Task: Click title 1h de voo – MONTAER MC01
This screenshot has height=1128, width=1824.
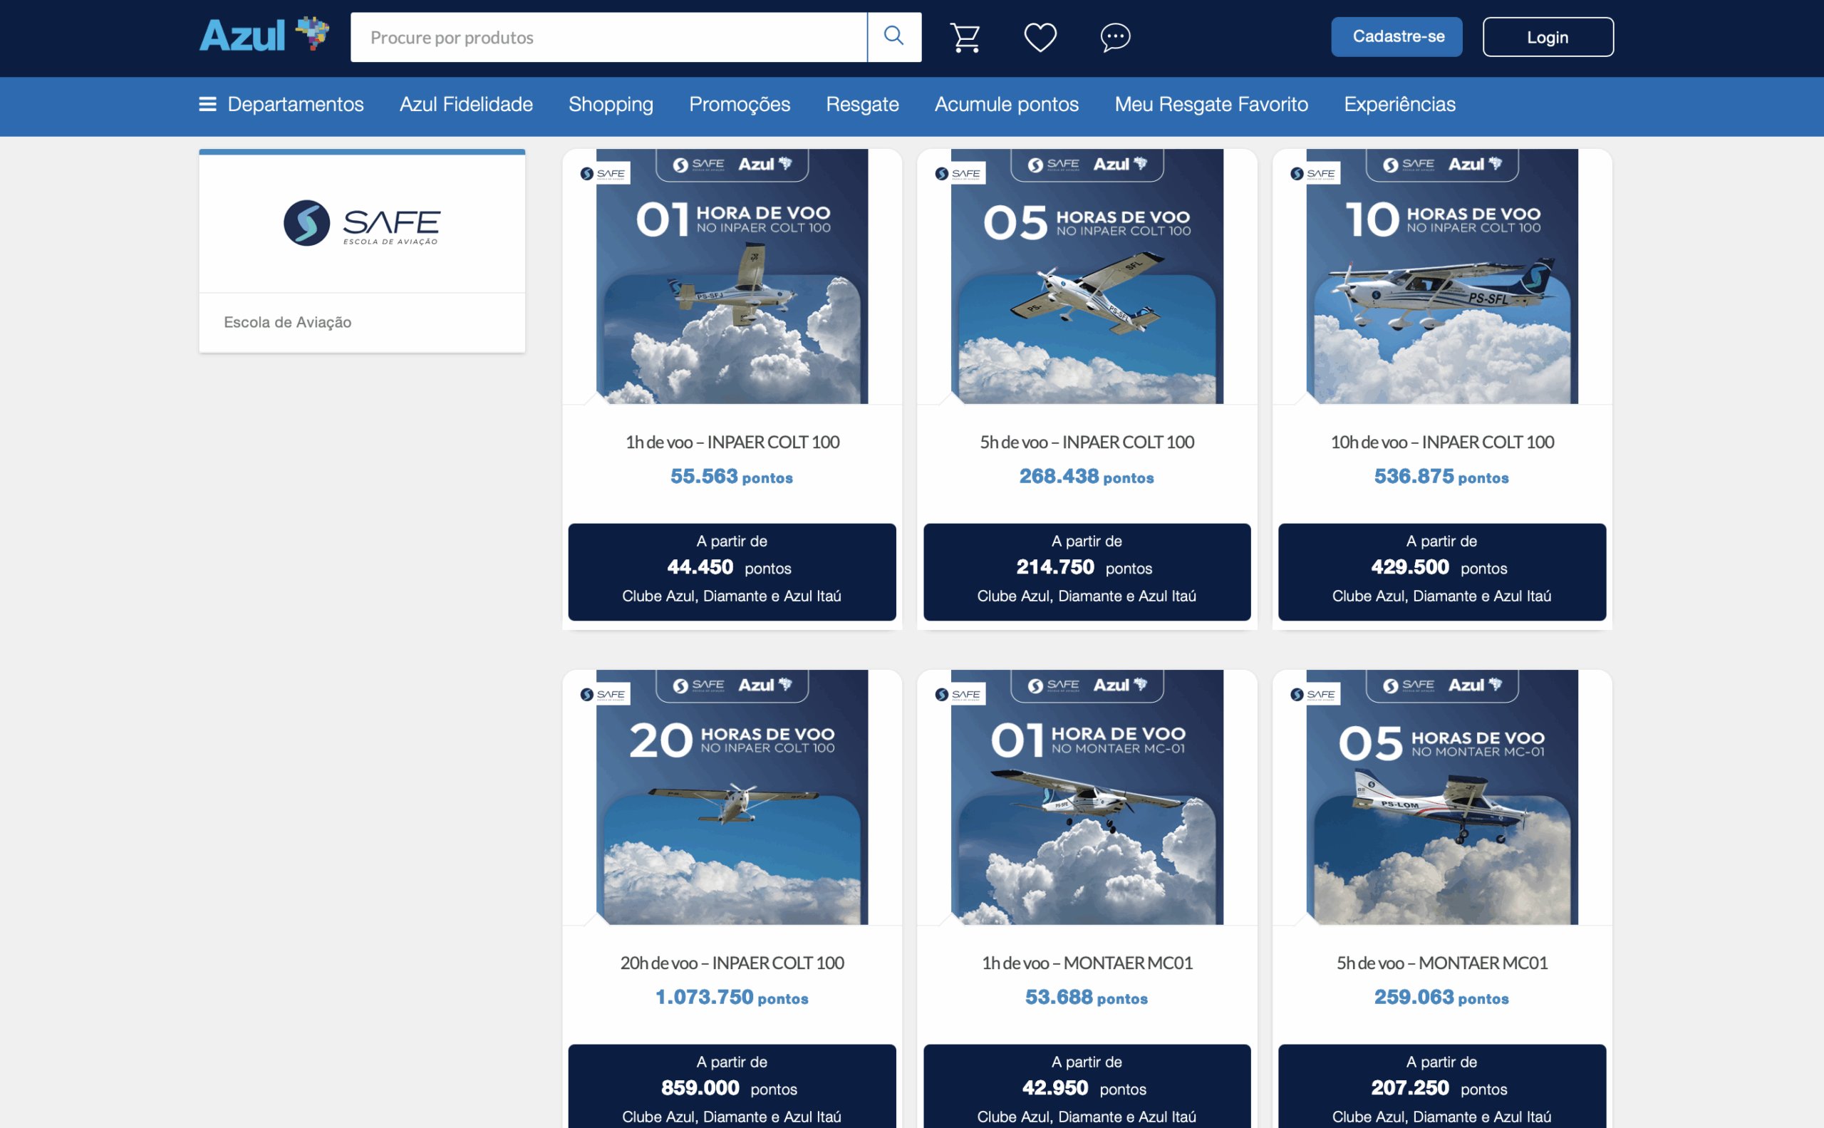Action: (1087, 963)
